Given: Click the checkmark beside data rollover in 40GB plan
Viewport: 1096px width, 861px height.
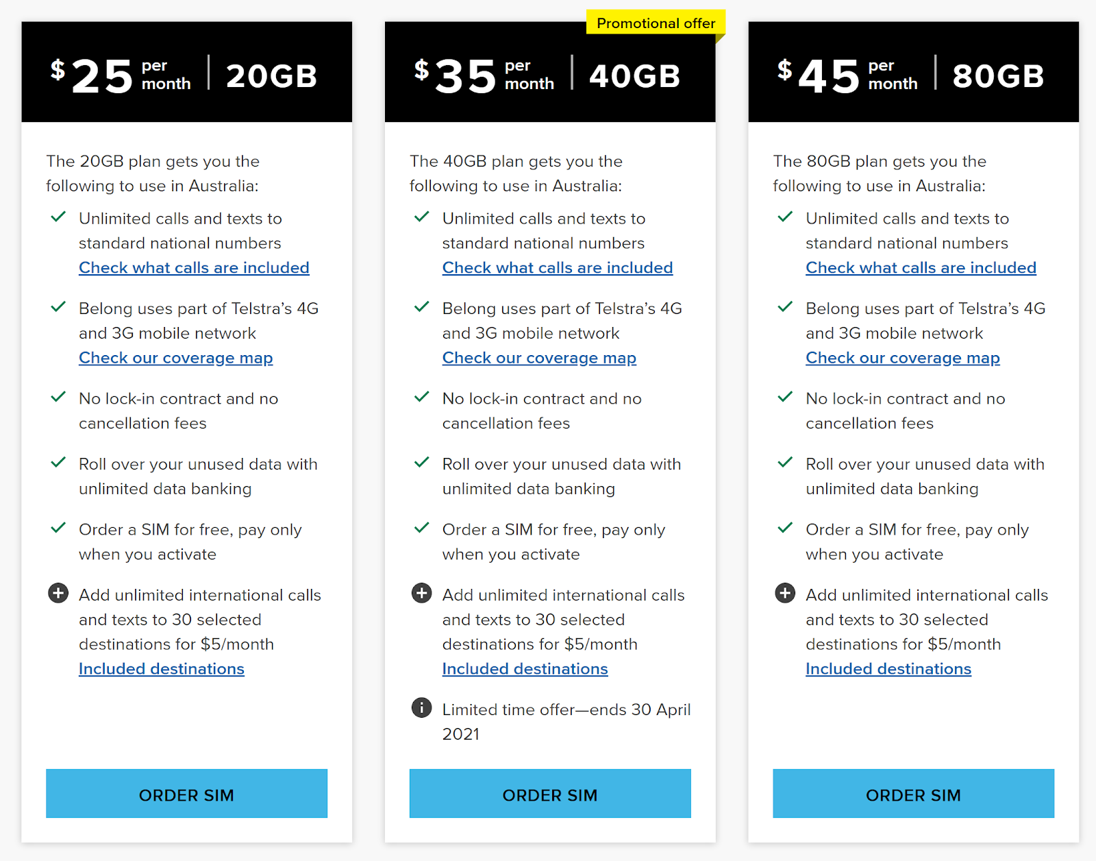Looking at the screenshot, I should pos(422,462).
